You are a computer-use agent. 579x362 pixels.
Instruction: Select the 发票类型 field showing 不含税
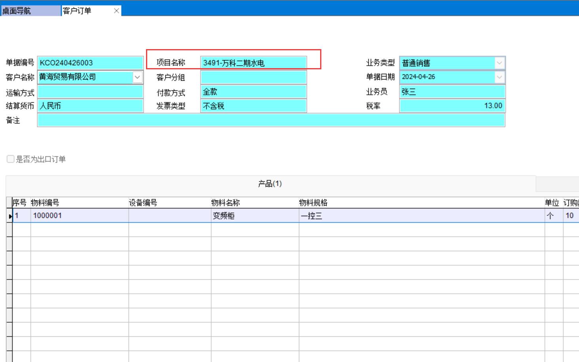[253, 106]
